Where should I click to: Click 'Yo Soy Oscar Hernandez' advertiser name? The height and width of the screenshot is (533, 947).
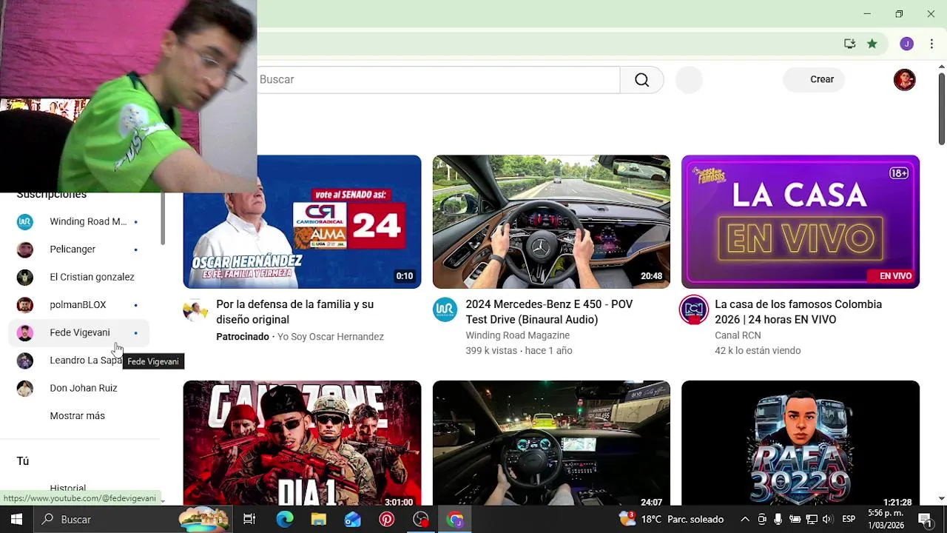click(x=330, y=337)
